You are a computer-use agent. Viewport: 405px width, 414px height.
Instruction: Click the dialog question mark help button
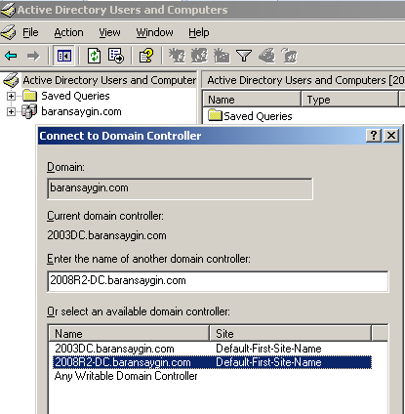(374, 136)
